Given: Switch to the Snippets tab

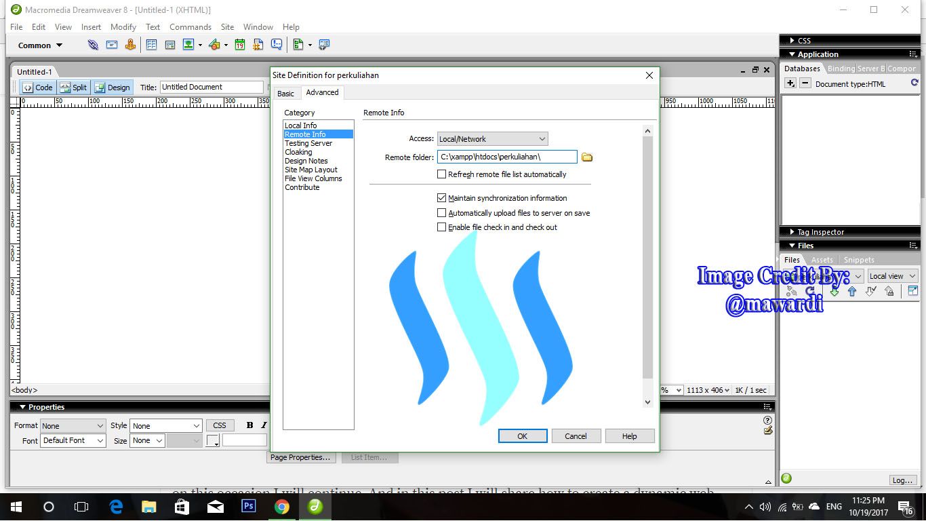Looking at the screenshot, I should [x=859, y=260].
